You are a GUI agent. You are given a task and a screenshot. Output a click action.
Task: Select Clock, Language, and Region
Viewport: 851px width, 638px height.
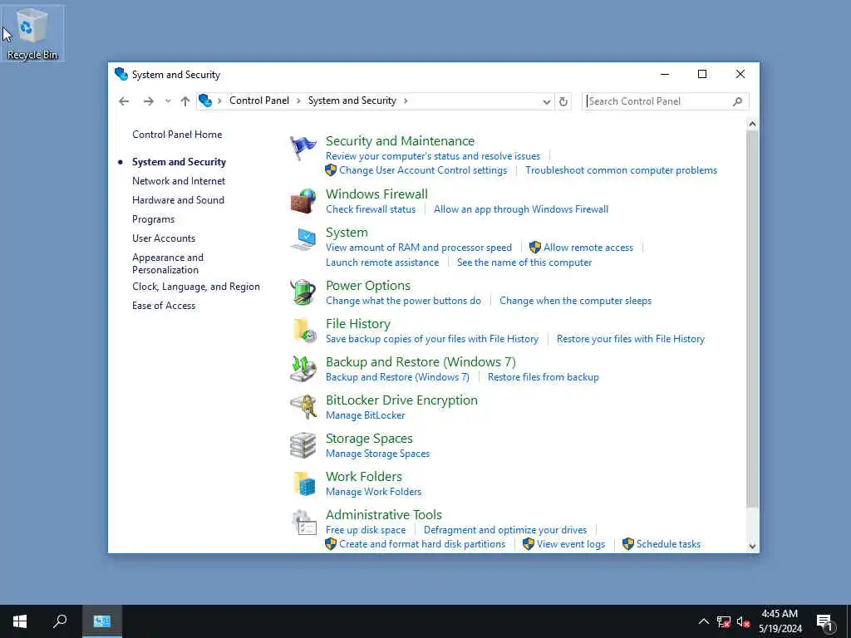[x=196, y=287]
